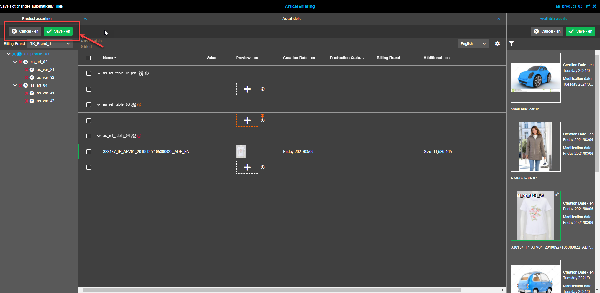Click the share icon next to as_product_03 label
Image resolution: width=600 pixels, height=293 pixels.
coord(588,6)
